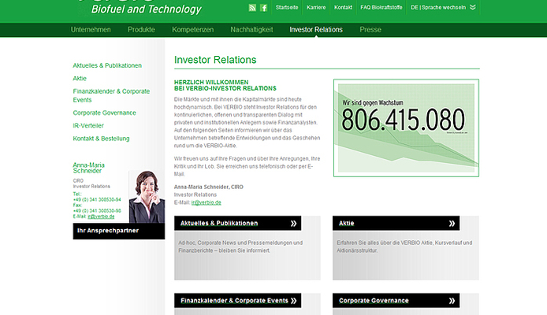This screenshot has width=547, height=315.
Task: Click the Biofuel and Technology logo
Action: click(146, 9)
